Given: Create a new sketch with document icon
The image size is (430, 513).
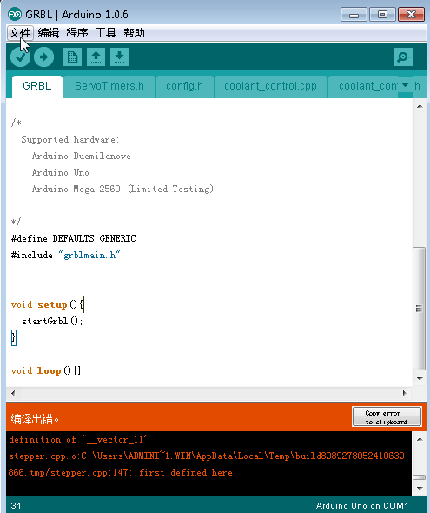Looking at the screenshot, I should click(72, 57).
